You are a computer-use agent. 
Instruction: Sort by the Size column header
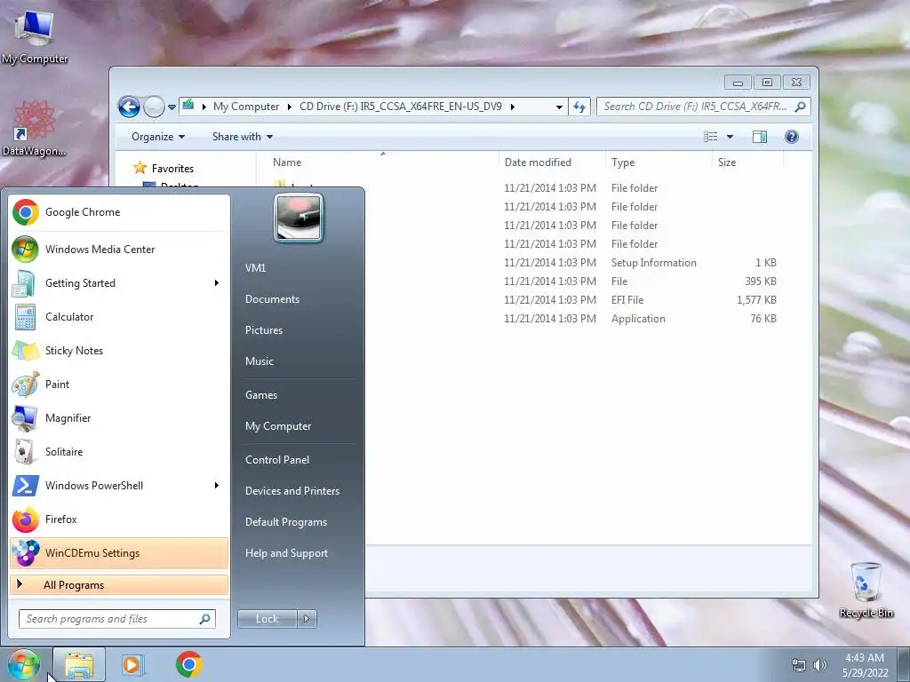tap(747, 163)
